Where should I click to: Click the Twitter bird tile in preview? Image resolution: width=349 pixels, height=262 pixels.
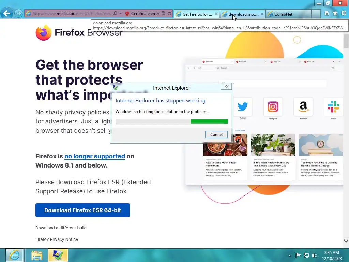pos(243,106)
